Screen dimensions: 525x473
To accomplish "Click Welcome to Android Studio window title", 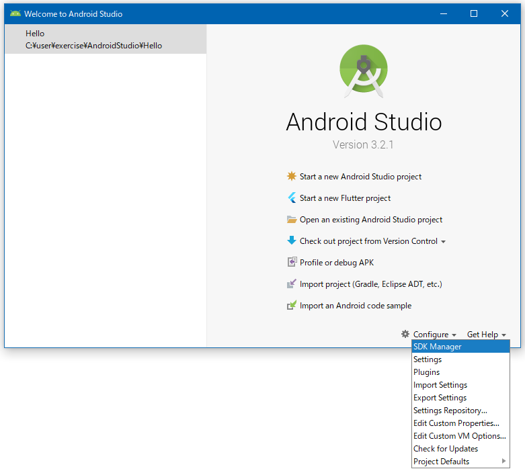I will [x=73, y=13].
